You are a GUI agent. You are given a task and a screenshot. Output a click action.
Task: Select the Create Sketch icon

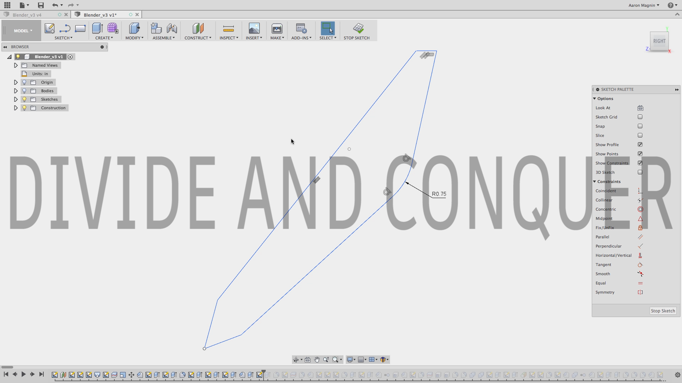(49, 28)
